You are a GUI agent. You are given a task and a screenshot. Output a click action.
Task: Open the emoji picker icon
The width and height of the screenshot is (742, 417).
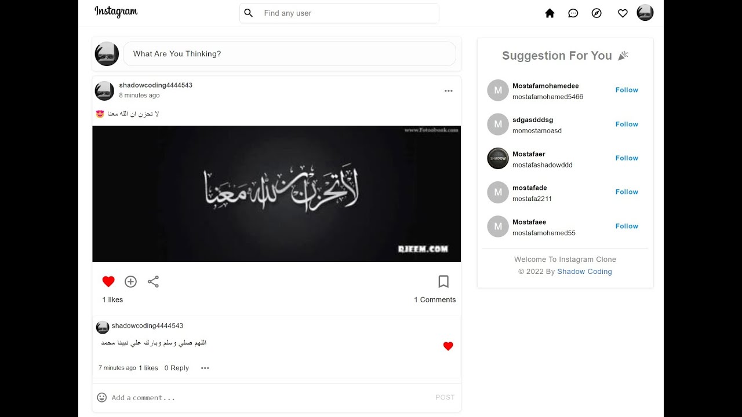coord(102,397)
